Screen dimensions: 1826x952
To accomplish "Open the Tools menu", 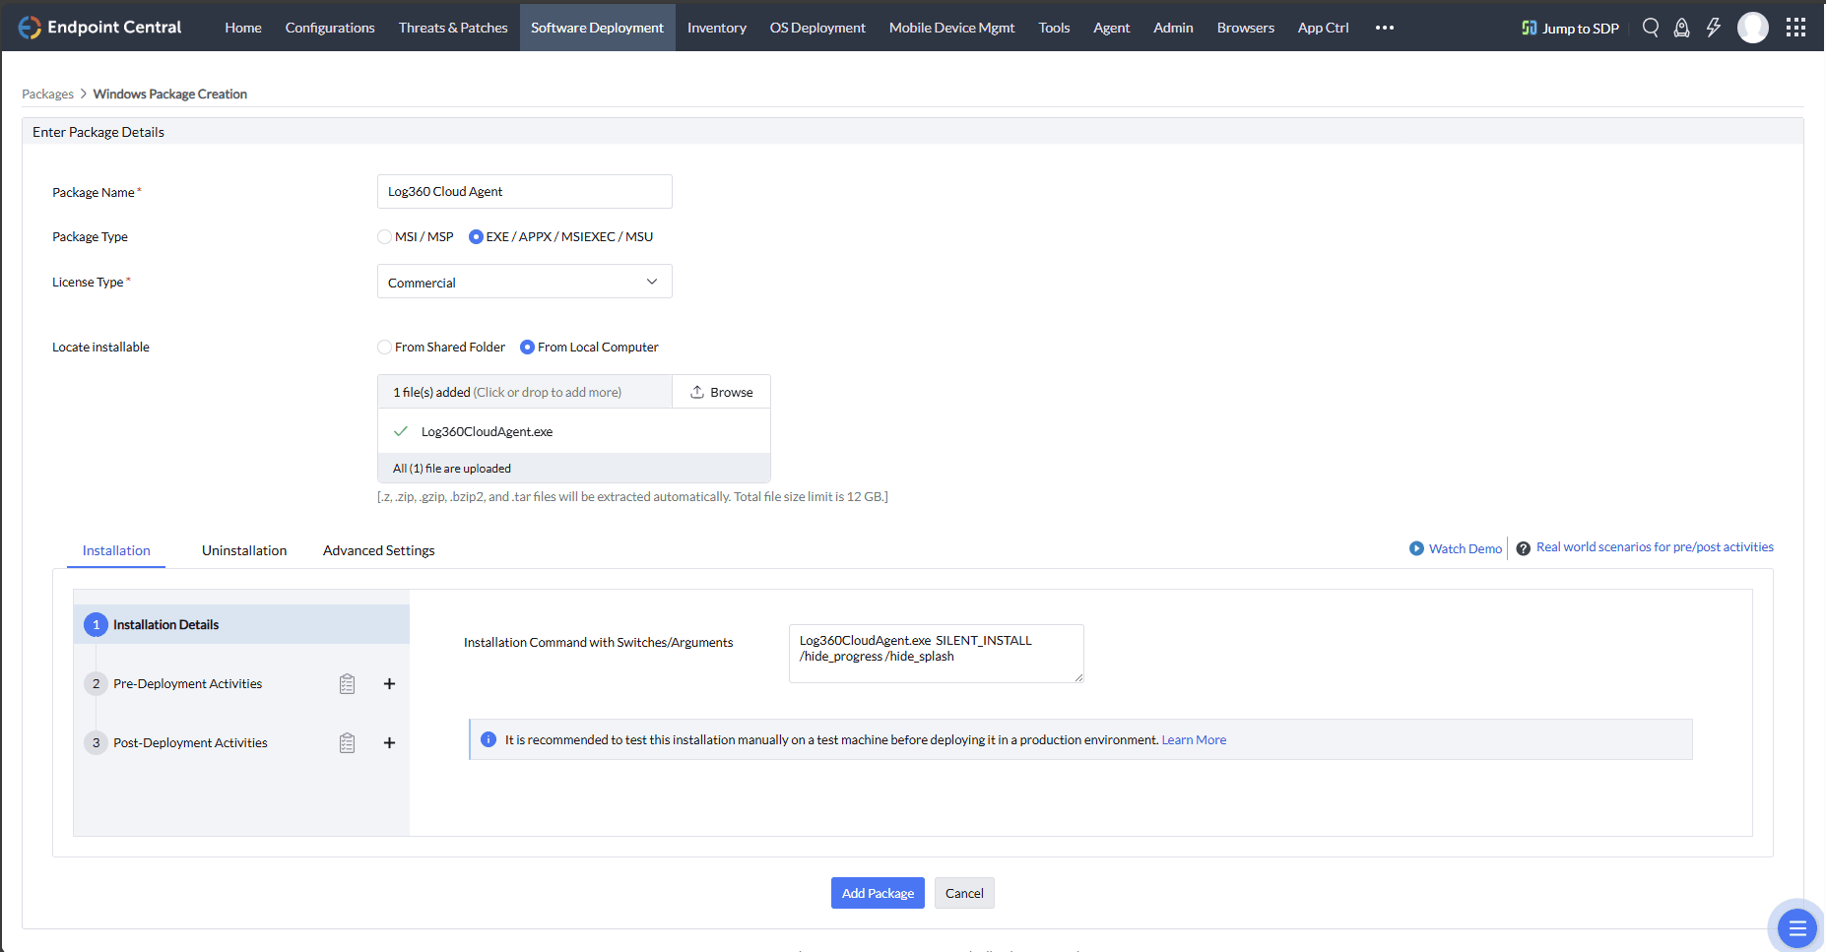I will [1054, 28].
